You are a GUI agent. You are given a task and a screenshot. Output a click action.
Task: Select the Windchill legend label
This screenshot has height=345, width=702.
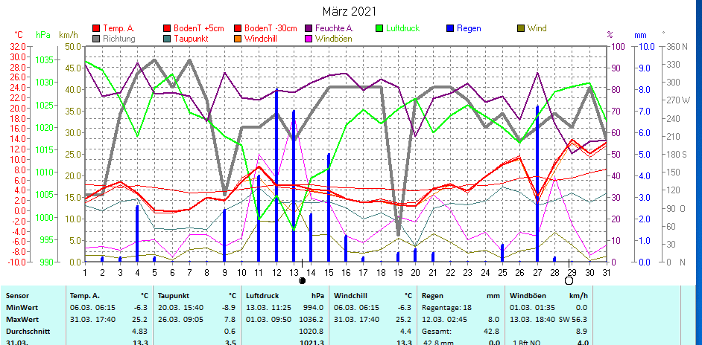(261, 39)
